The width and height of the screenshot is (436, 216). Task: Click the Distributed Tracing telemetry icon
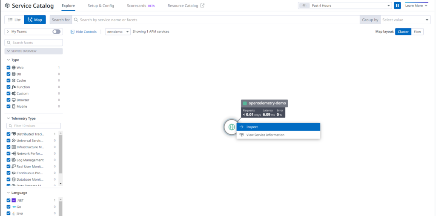(14, 134)
